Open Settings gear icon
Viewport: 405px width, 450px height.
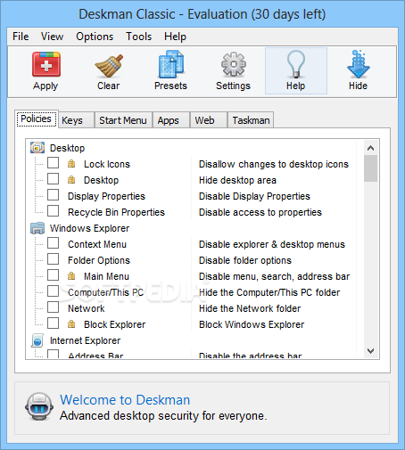coord(234,64)
